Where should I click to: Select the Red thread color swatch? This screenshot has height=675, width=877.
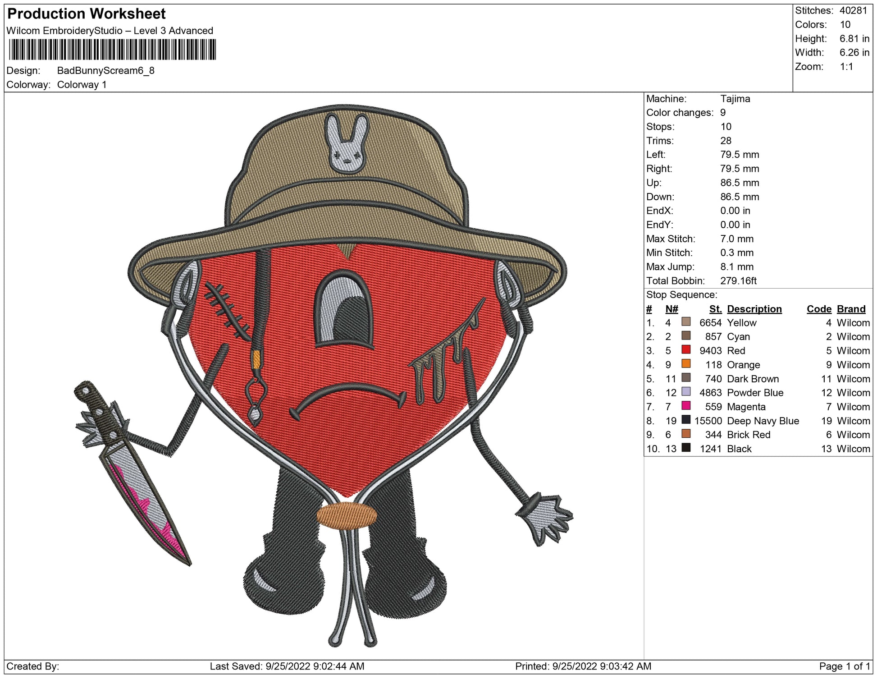(x=686, y=349)
